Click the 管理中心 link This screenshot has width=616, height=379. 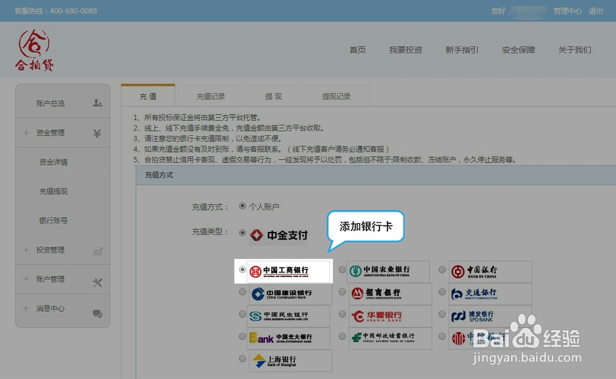click(x=567, y=11)
